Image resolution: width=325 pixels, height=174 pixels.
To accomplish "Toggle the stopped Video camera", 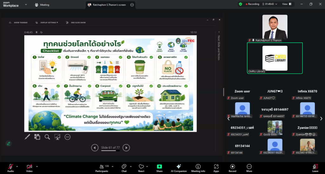I will [x=29, y=166].
